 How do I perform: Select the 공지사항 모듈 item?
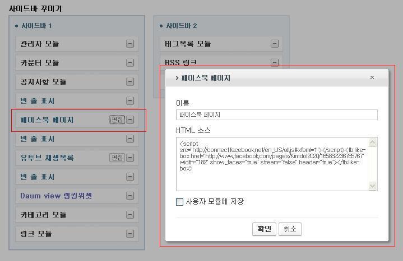(77, 82)
